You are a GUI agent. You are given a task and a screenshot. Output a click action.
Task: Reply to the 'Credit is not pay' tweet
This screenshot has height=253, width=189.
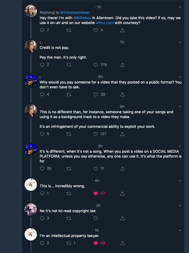[42, 65]
